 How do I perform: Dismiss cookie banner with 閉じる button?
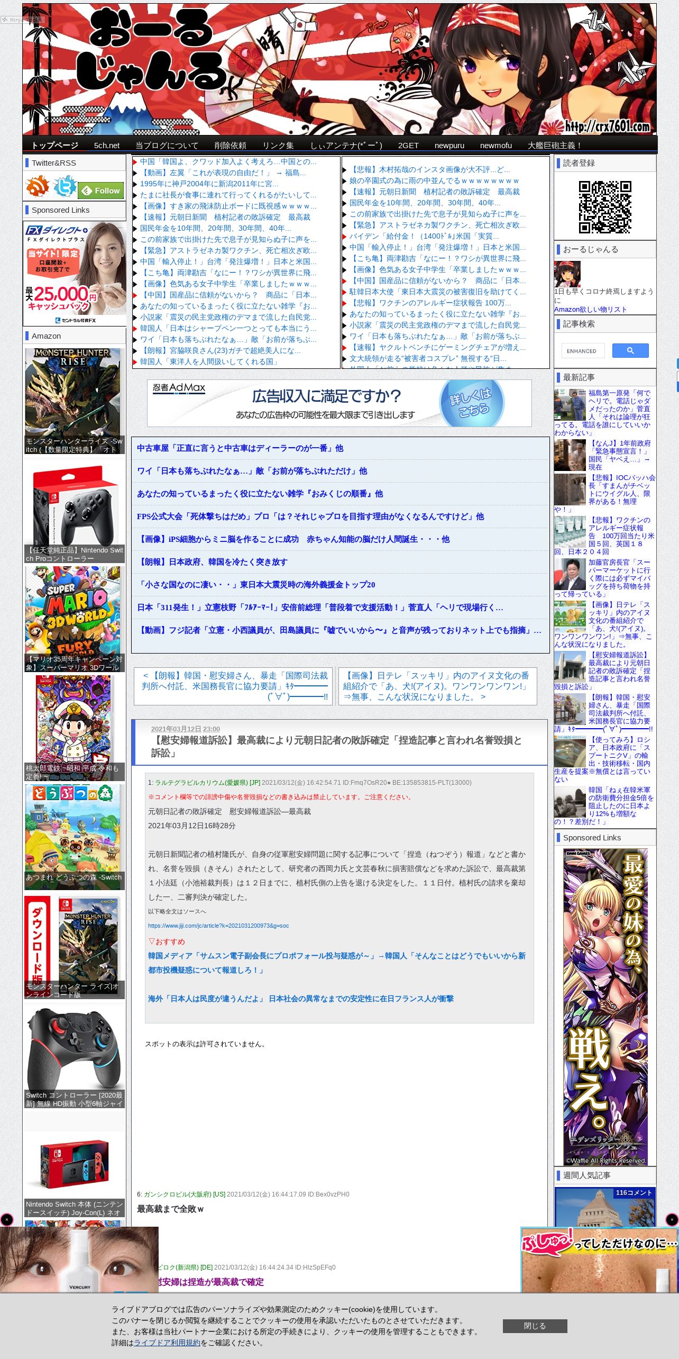[535, 1326]
